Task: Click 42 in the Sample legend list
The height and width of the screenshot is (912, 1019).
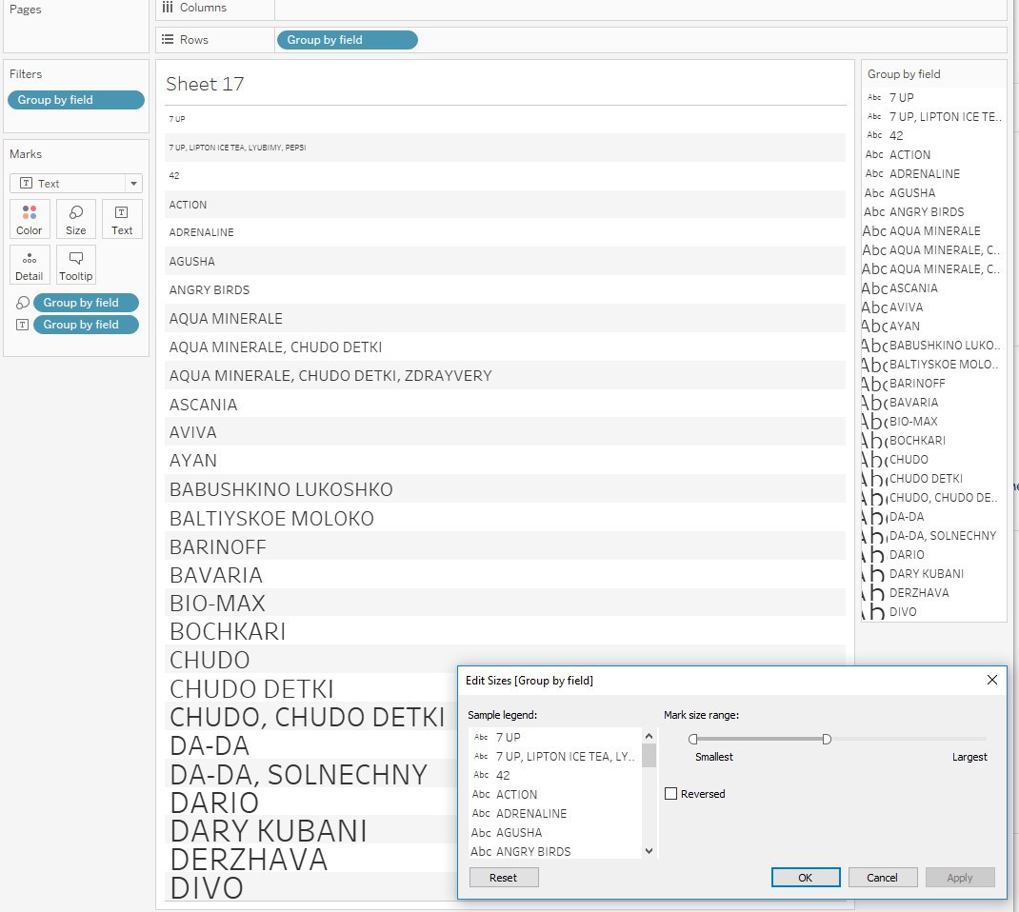Action: tap(503, 775)
